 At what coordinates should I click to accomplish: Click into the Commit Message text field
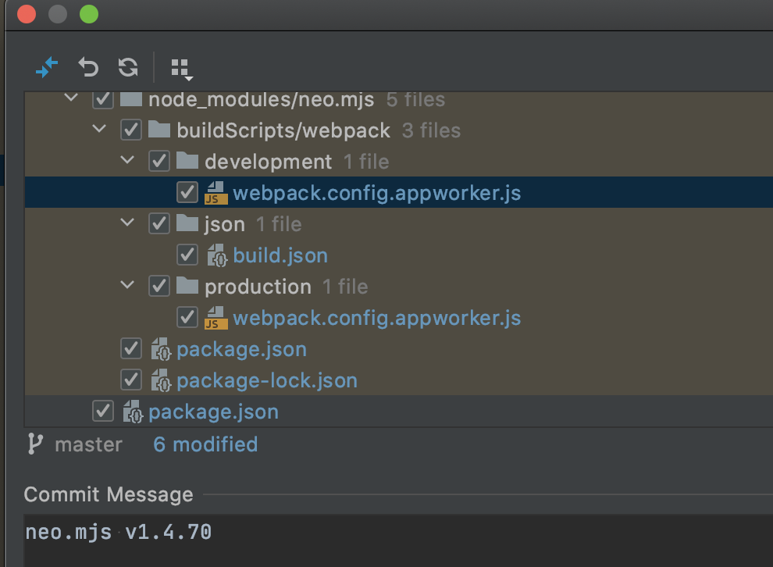(398, 540)
